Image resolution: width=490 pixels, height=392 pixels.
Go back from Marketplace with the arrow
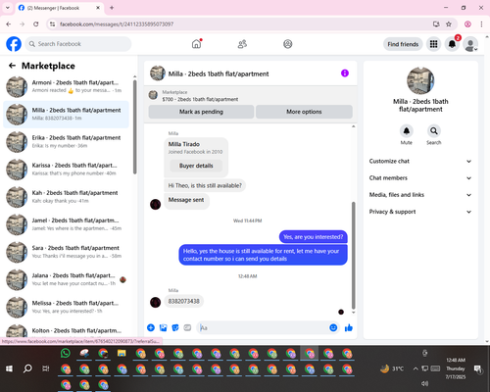pos(12,66)
